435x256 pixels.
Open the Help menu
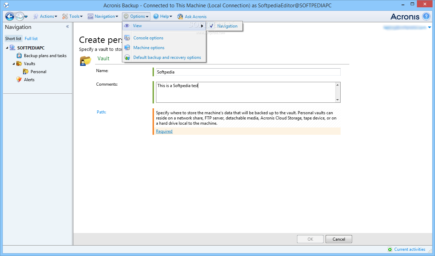(x=163, y=16)
